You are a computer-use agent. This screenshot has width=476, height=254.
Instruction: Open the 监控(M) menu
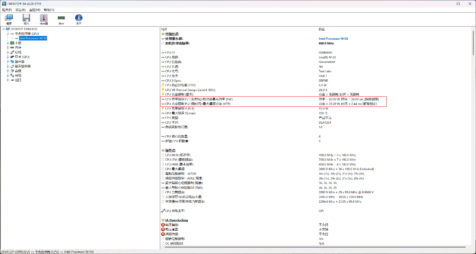click(35, 10)
